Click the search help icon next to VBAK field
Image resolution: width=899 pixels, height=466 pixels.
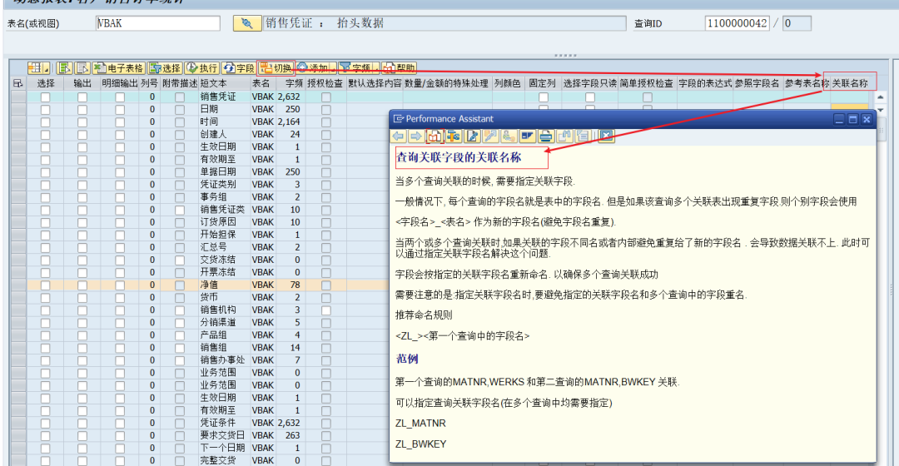pyautogui.click(x=247, y=23)
